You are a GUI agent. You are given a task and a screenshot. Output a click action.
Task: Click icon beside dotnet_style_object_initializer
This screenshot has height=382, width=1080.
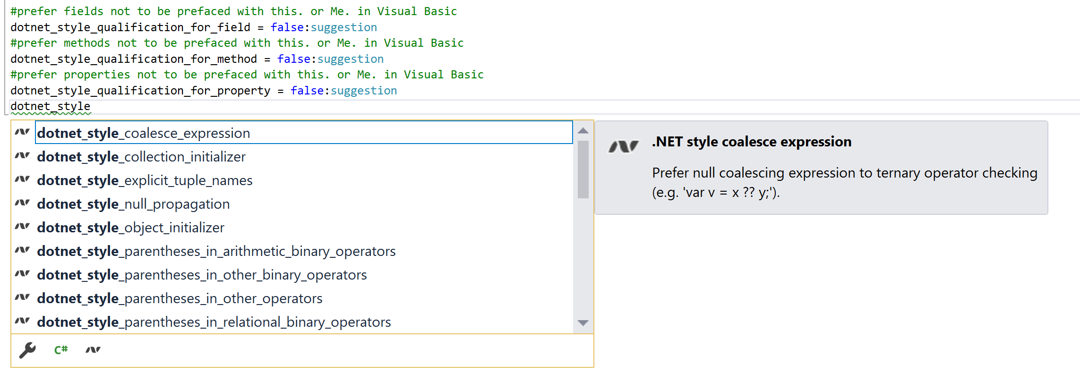coord(22,226)
